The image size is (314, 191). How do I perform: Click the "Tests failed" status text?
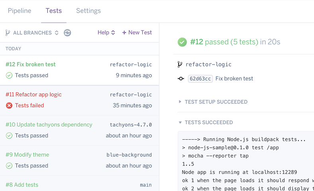tap(29, 105)
